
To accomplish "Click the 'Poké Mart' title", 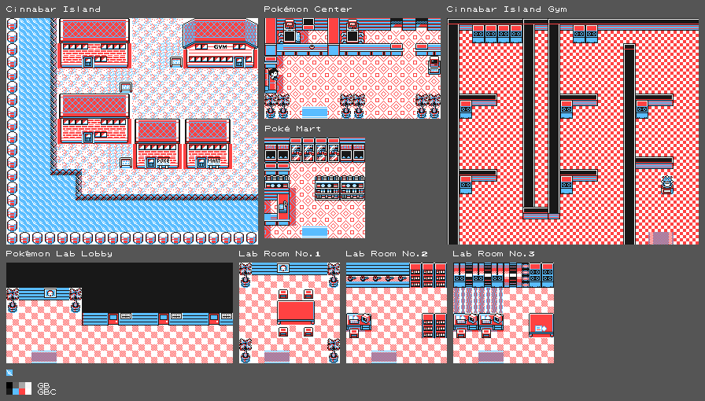I will 293,129.
